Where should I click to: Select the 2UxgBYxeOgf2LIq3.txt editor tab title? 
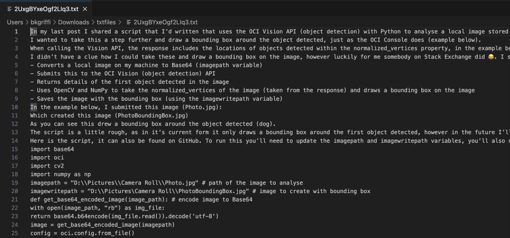point(47,9)
